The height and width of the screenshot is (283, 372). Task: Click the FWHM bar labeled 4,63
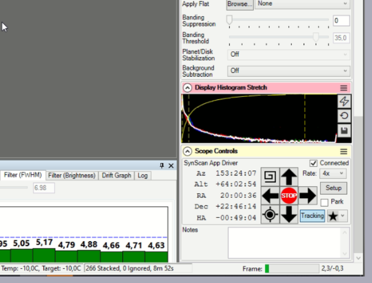click(156, 257)
